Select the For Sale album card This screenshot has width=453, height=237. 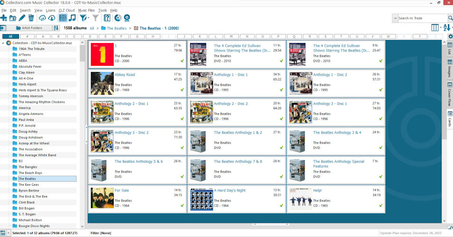[137, 199]
